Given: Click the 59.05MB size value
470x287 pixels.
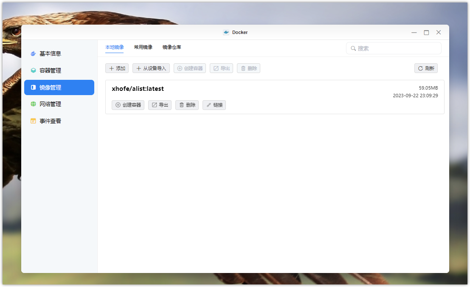Looking at the screenshot, I should click(x=428, y=88).
